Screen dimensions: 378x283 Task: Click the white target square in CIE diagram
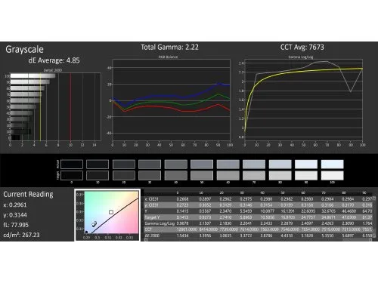(111, 212)
